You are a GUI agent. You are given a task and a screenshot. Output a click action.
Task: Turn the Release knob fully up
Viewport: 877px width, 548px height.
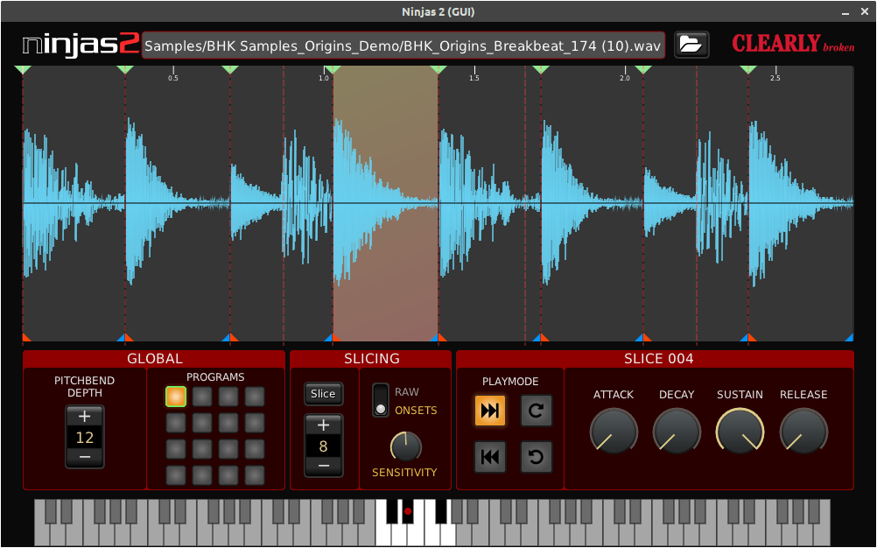click(x=803, y=432)
